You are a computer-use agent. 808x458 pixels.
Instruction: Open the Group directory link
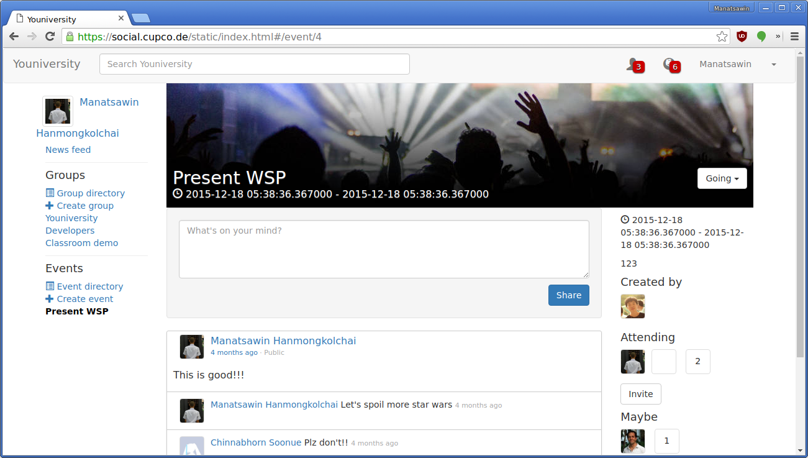click(85, 193)
